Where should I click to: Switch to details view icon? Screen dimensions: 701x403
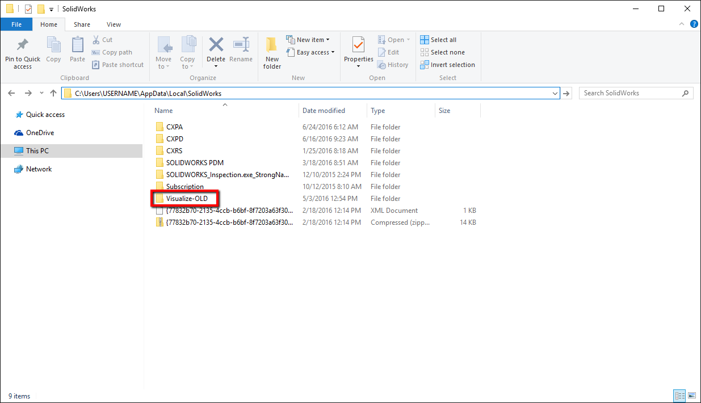679,396
